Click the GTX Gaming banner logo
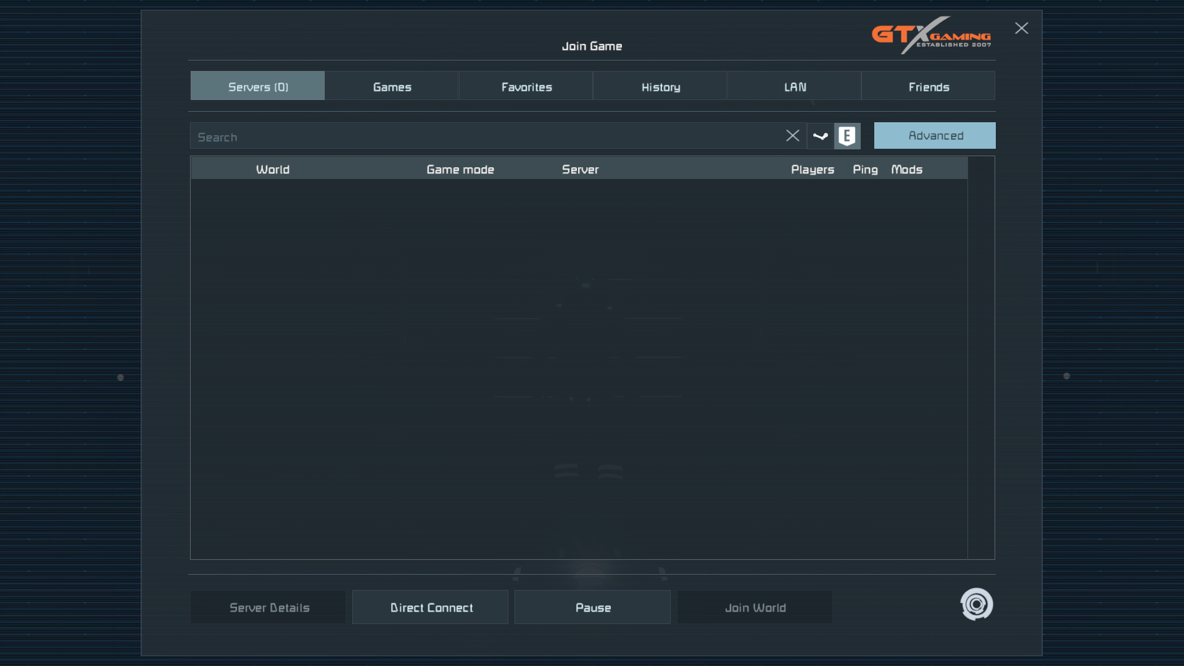The image size is (1184, 666). (x=930, y=35)
